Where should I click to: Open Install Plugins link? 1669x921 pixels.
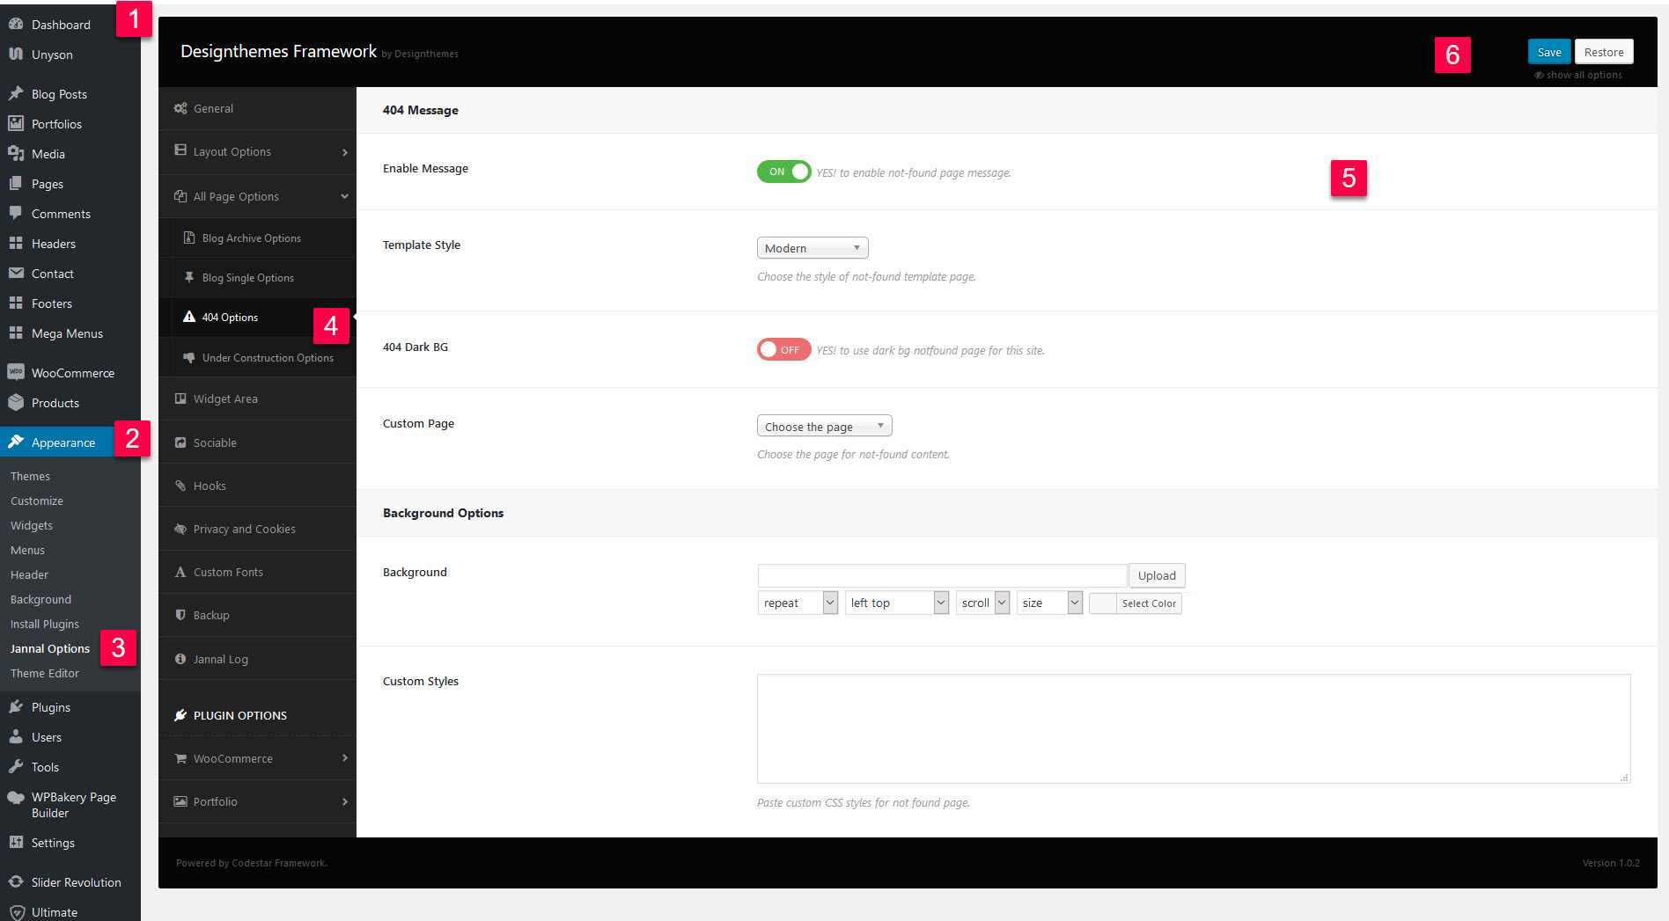pyautogui.click(x=45, y=624)
